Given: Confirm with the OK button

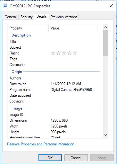Looking at the screenshot, I should click(50, 158).
